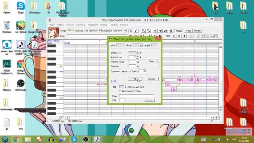
Task: Open the Project(P) menu
Action: tap(92, 25)
